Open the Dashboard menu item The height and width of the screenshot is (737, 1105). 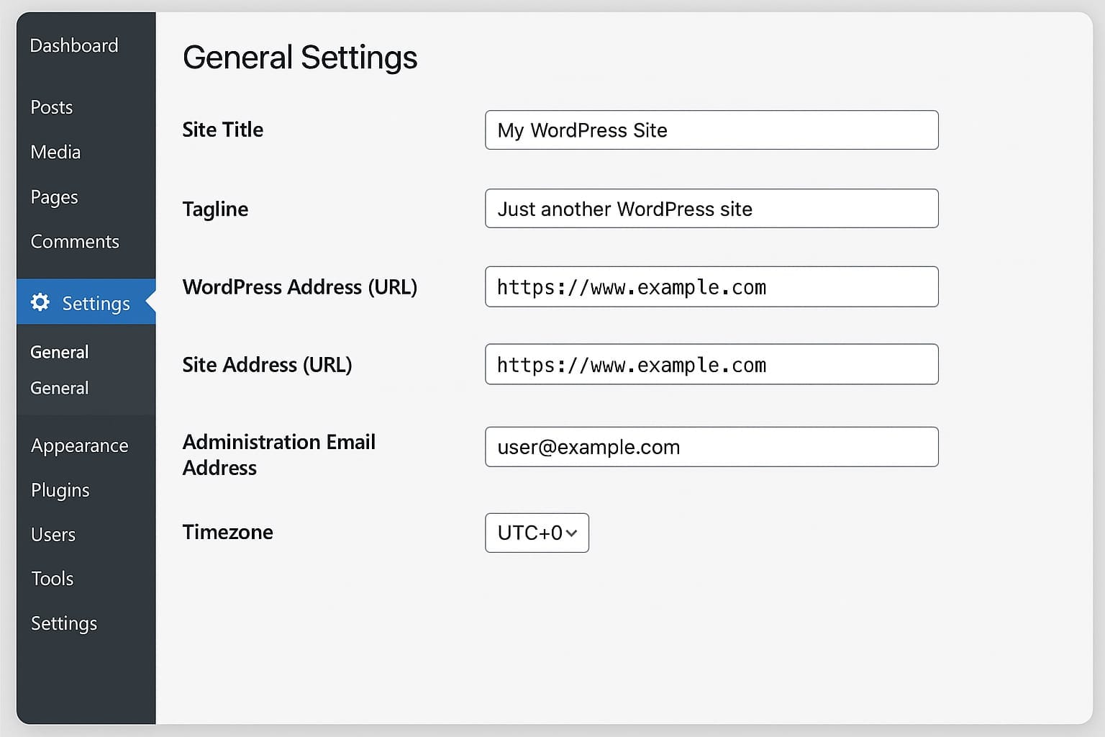[74, 45]
